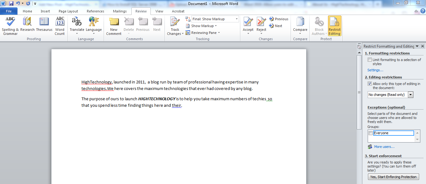Switch to the Mailings tab

click(x=120, y=11)
